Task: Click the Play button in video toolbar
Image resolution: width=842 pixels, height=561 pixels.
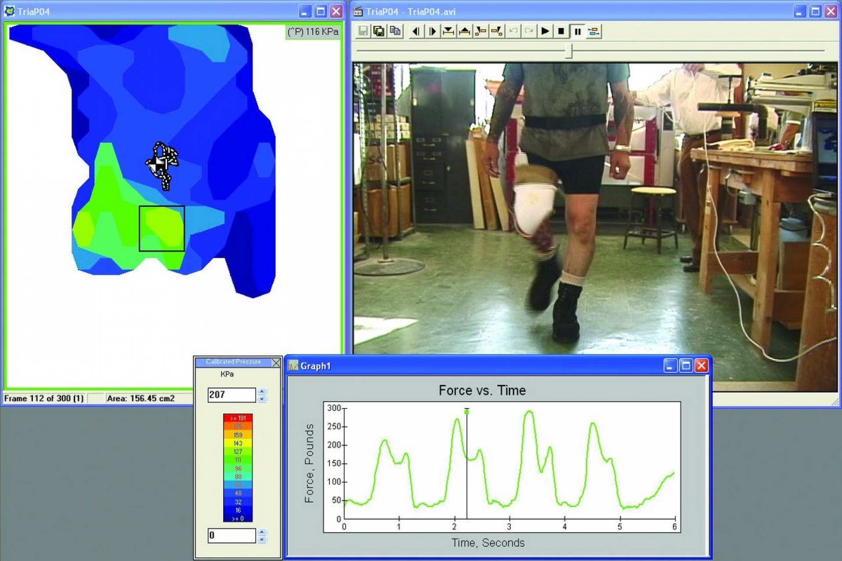Action: 545,31
